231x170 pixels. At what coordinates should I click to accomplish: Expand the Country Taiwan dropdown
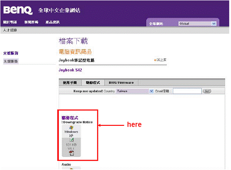[x=135, y=91]
